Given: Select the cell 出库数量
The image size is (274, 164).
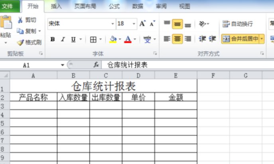Looking at the screenshot, I should [106, 97].
